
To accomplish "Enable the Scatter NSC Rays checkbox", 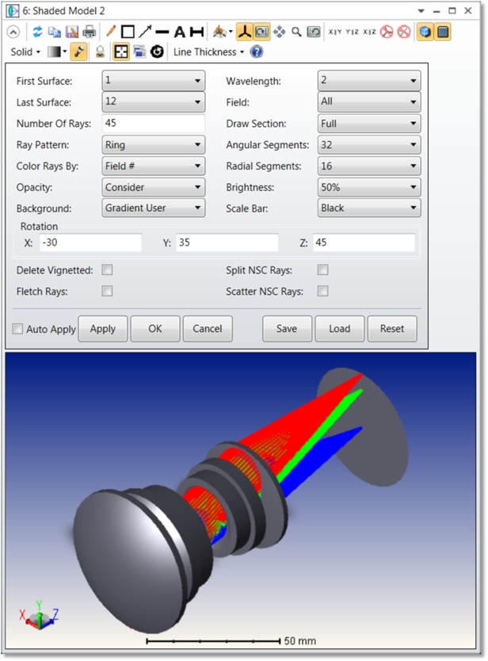I will click(323, 291).
